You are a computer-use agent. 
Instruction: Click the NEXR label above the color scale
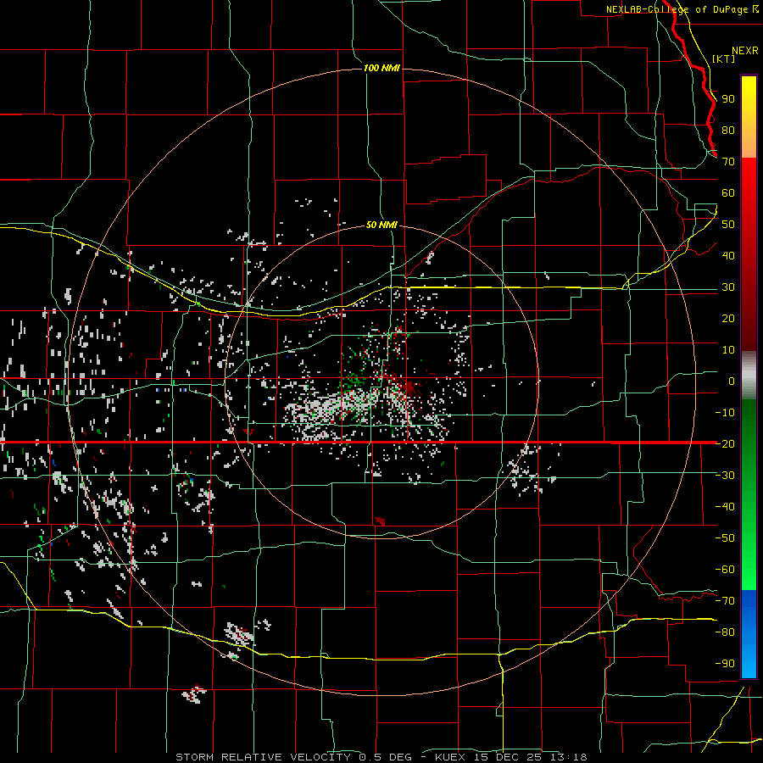(745, 51)
